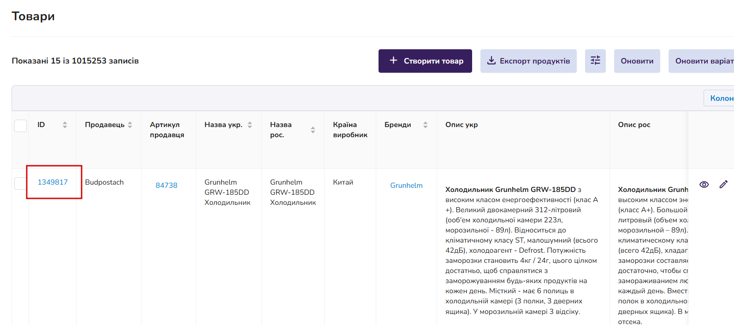Open product ID link 1349817

pos(53,182)
